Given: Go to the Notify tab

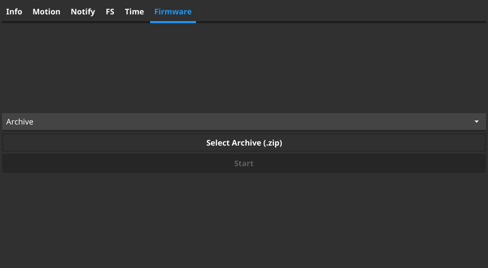Looking at the screenshot, I should click(83, 11).
